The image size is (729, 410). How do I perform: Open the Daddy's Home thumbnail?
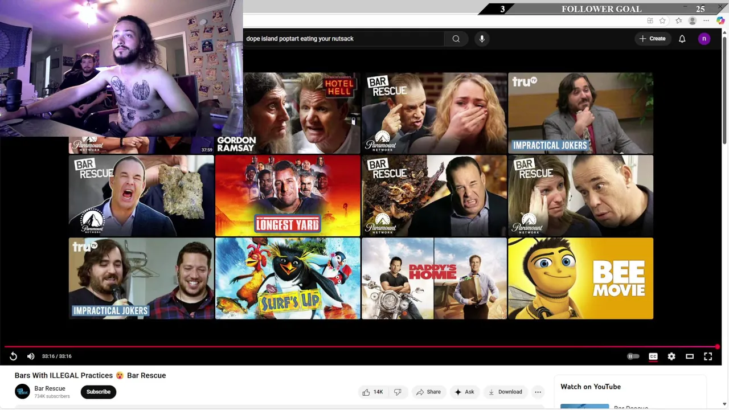point(434,278)
